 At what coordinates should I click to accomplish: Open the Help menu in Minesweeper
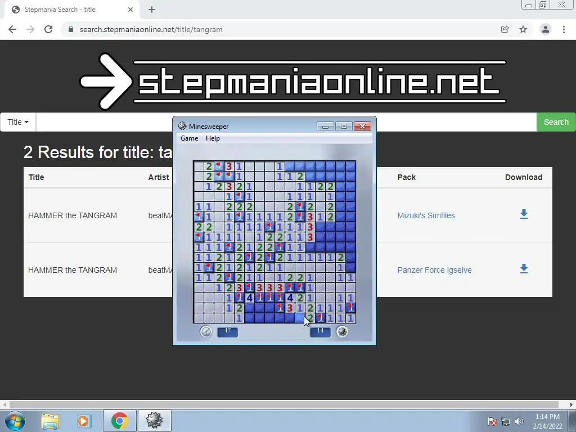pos(213,138)
